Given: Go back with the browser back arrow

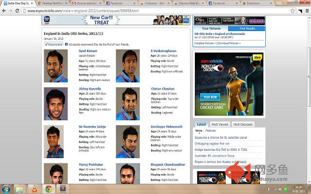Looking at the screenshot, I should click(x=4, y=11).
